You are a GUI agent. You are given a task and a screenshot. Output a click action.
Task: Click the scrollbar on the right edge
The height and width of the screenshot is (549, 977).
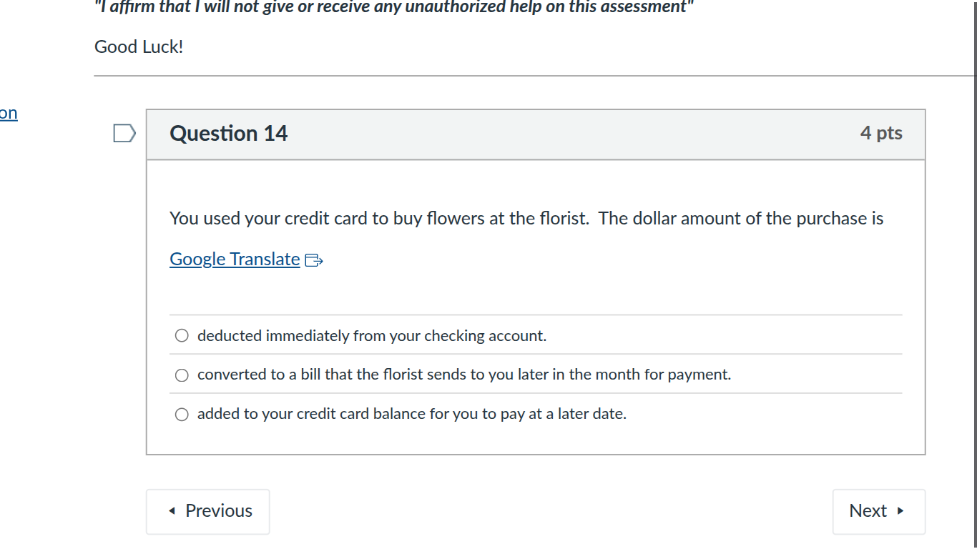[974, 214]
